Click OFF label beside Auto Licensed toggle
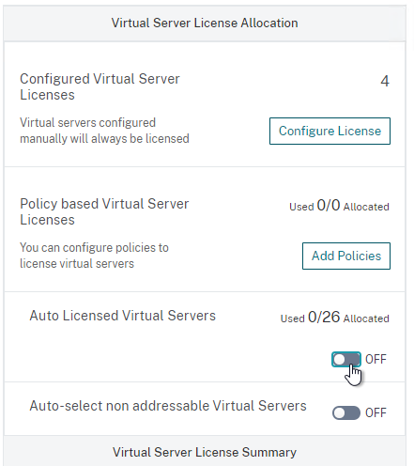 [376, 359]
